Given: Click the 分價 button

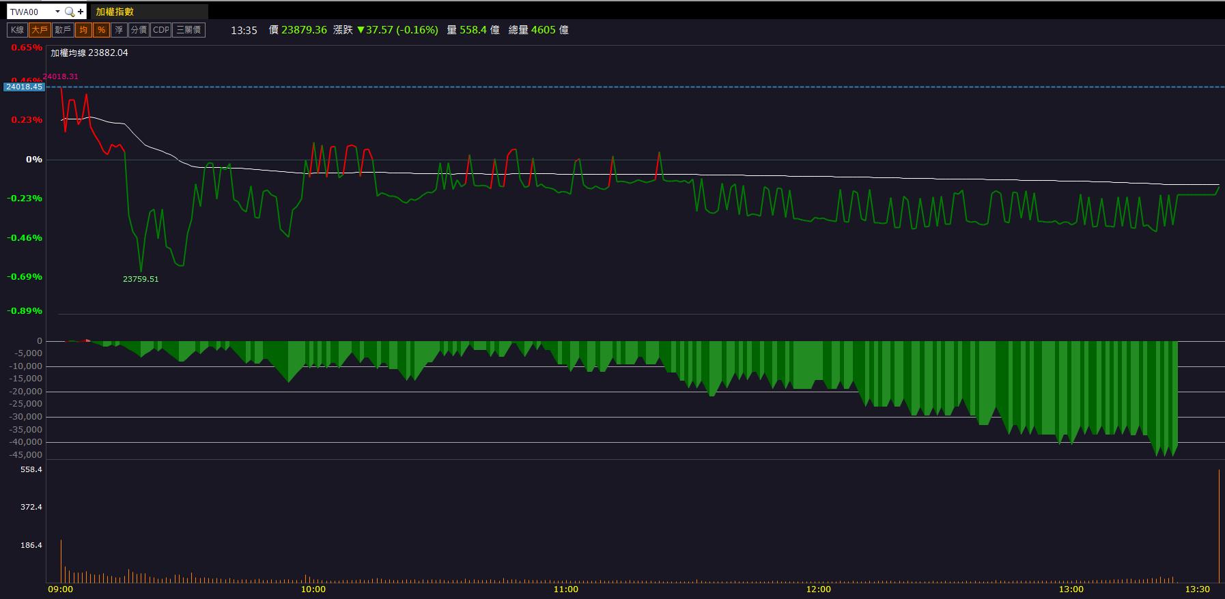Looking at the screenshot, I should tap(139, 30).
